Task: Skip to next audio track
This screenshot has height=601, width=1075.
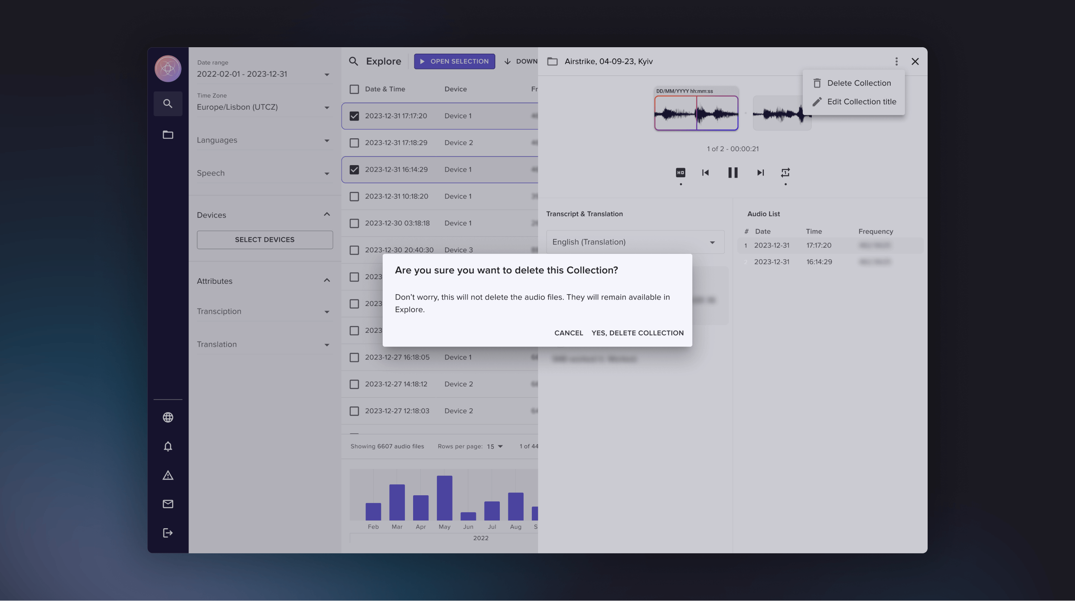Action: pyautogui.click(x=760, y=172)
